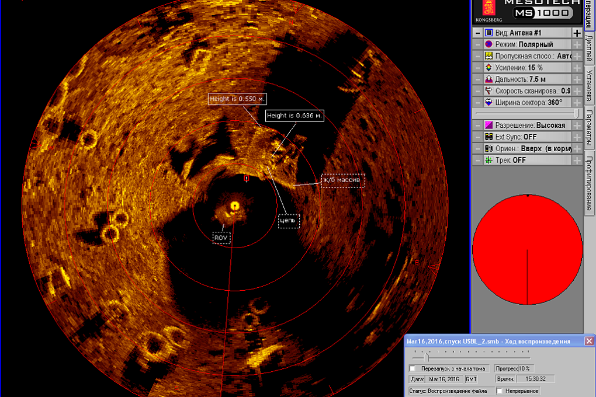Turn Ext Sync on with plus button

click(577, 137)
